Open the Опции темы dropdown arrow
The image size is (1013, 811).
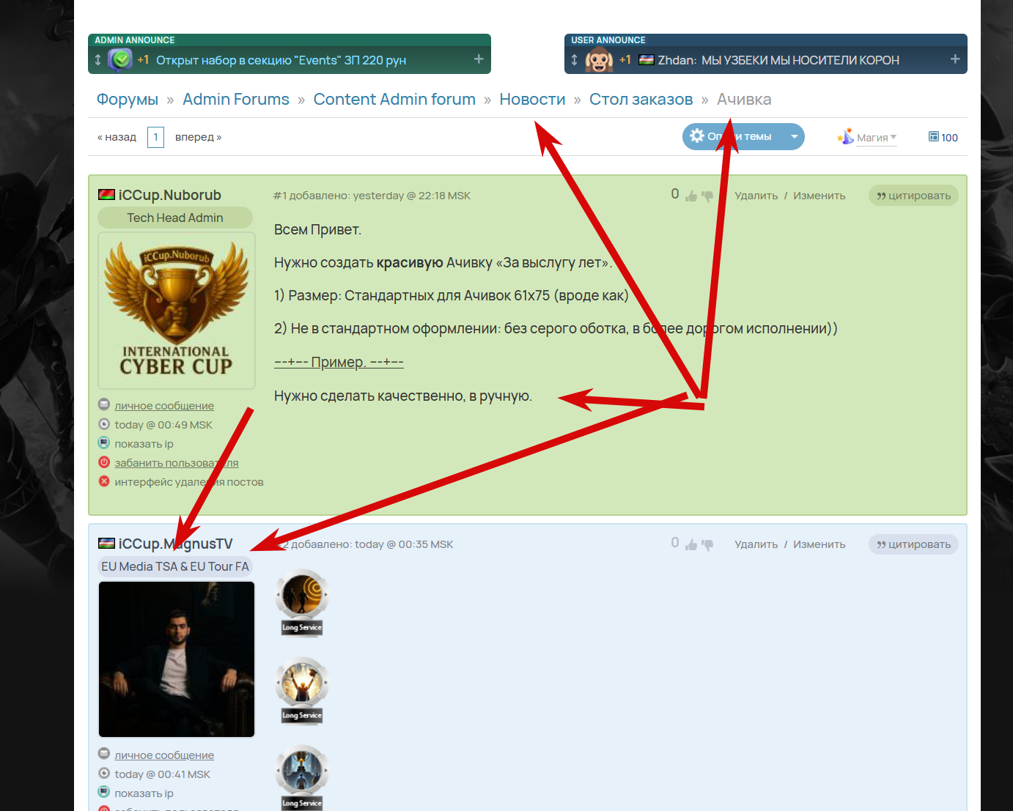click(794, 136)
